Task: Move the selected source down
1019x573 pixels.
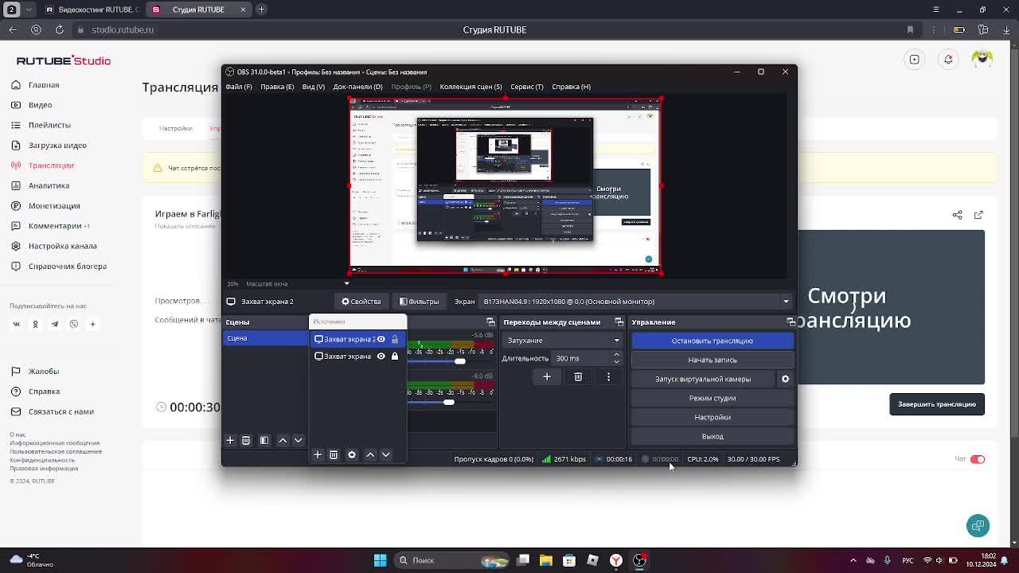Action: click(386, 454)
